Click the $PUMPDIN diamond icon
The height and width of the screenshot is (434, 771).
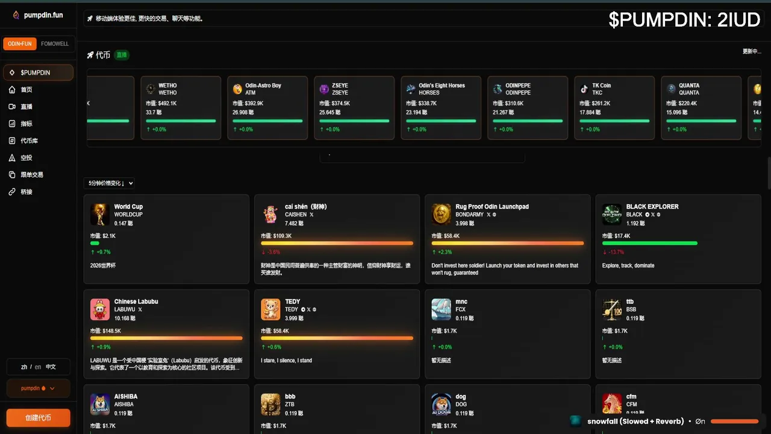click(x=12, y=73)
